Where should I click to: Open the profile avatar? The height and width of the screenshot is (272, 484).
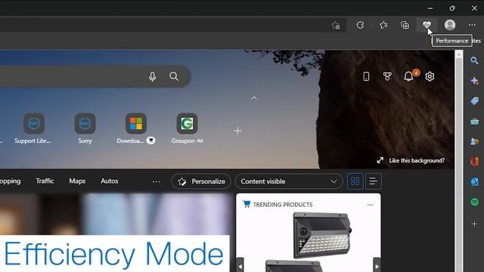coord(450,25)
